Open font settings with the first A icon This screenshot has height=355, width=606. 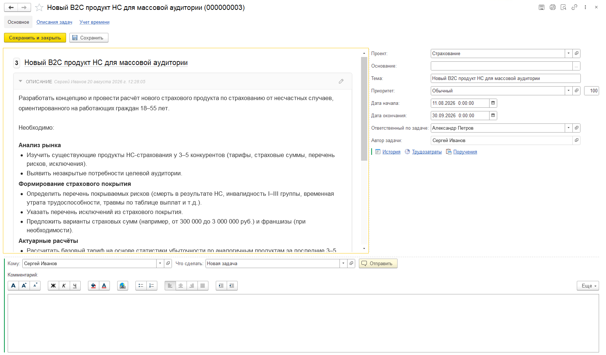tap(14, 286)
